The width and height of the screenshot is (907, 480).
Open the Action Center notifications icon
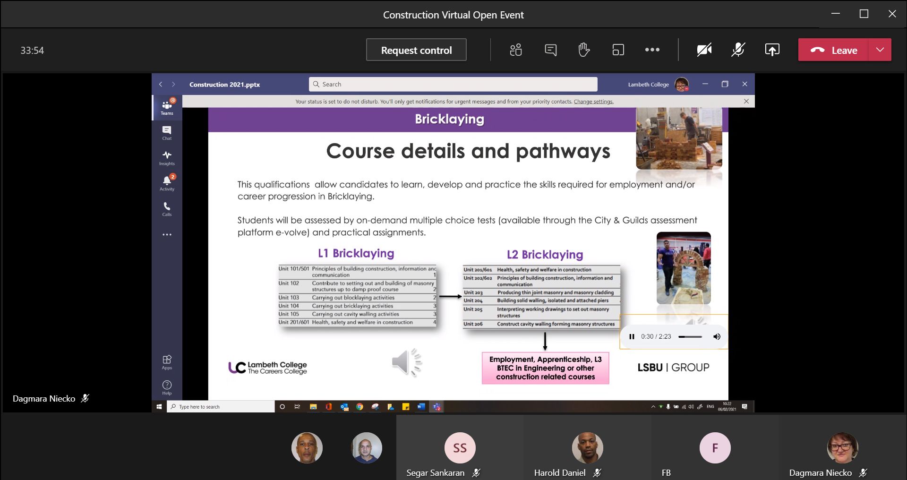coord(744,406)
